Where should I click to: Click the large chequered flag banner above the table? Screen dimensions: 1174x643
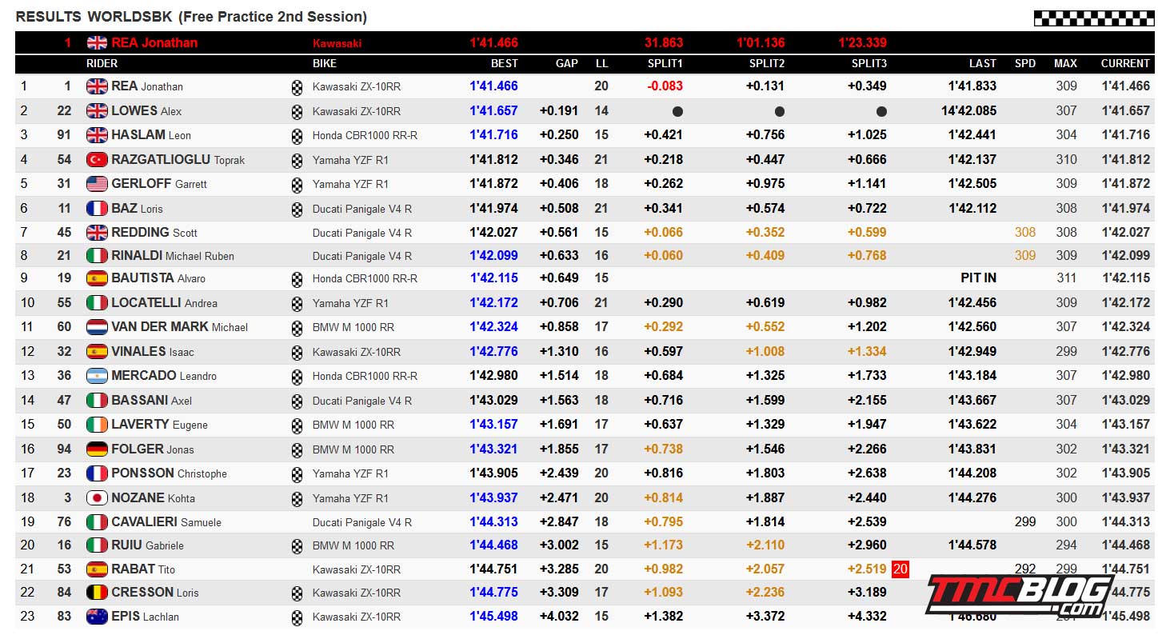(x=1094, y=18)
